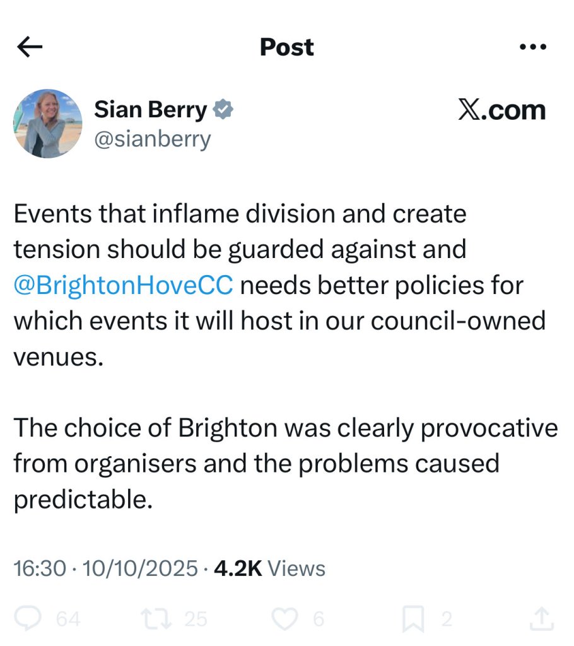Click the 25 reposts count

click(196, 620)
